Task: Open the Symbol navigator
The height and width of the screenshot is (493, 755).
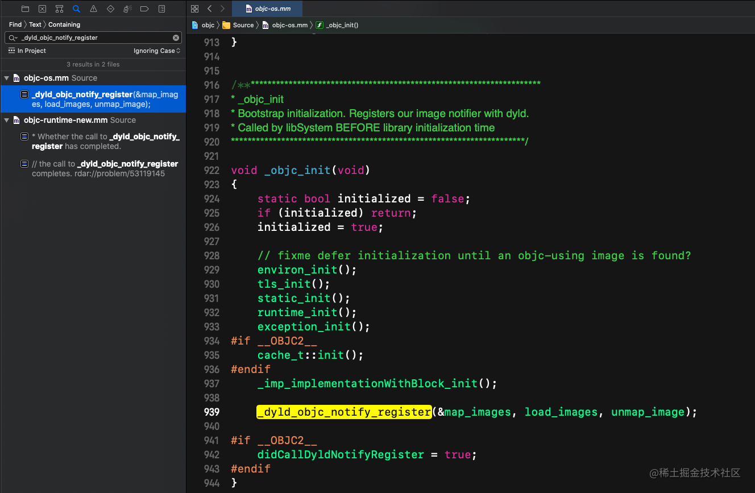Action: (59, 9)
